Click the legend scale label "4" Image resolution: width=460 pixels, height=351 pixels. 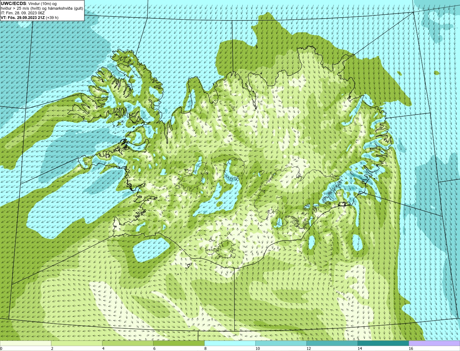tap(103, 348)
